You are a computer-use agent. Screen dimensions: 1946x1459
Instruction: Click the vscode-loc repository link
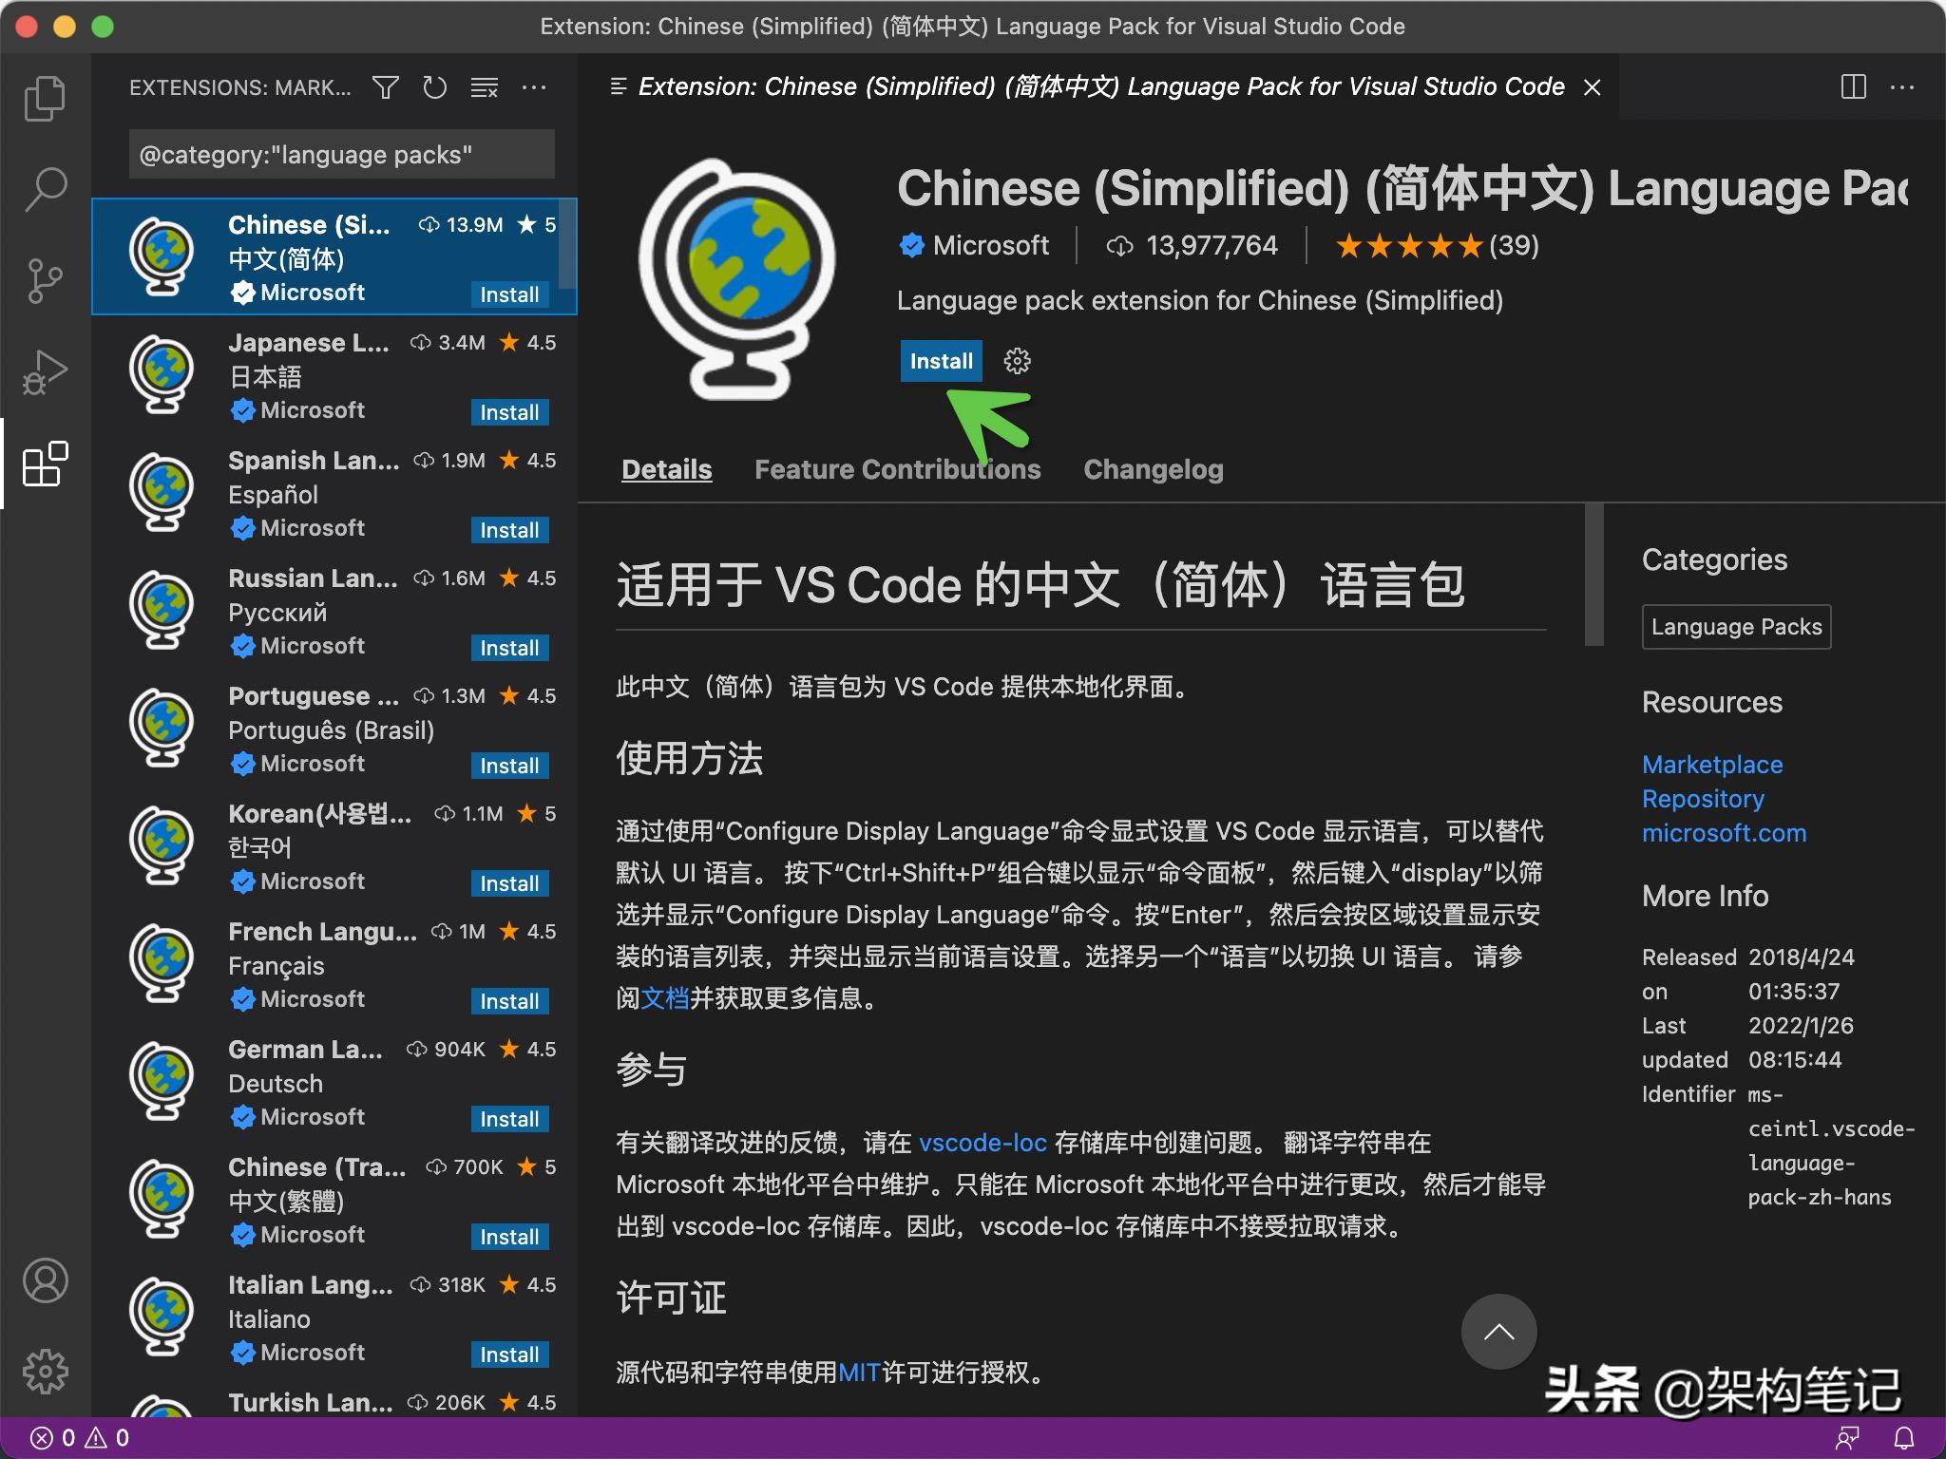click(x=983, y=1143)
